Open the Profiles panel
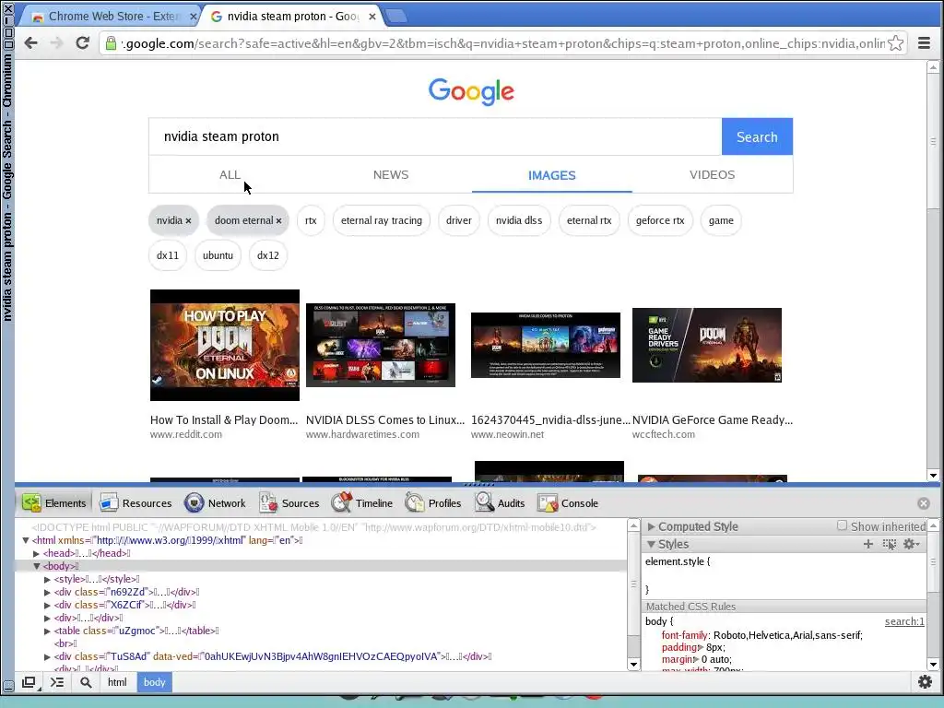This screenshot has width=944, height=708. point(433,502)
